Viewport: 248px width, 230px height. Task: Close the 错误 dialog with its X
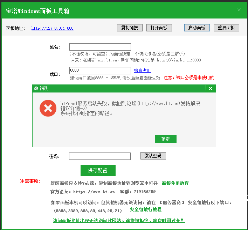pyautogui.click(x=211, y=88)
